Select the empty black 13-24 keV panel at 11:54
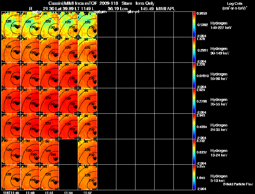Viewport: 255px width, 194px height. tap(68, 152)
